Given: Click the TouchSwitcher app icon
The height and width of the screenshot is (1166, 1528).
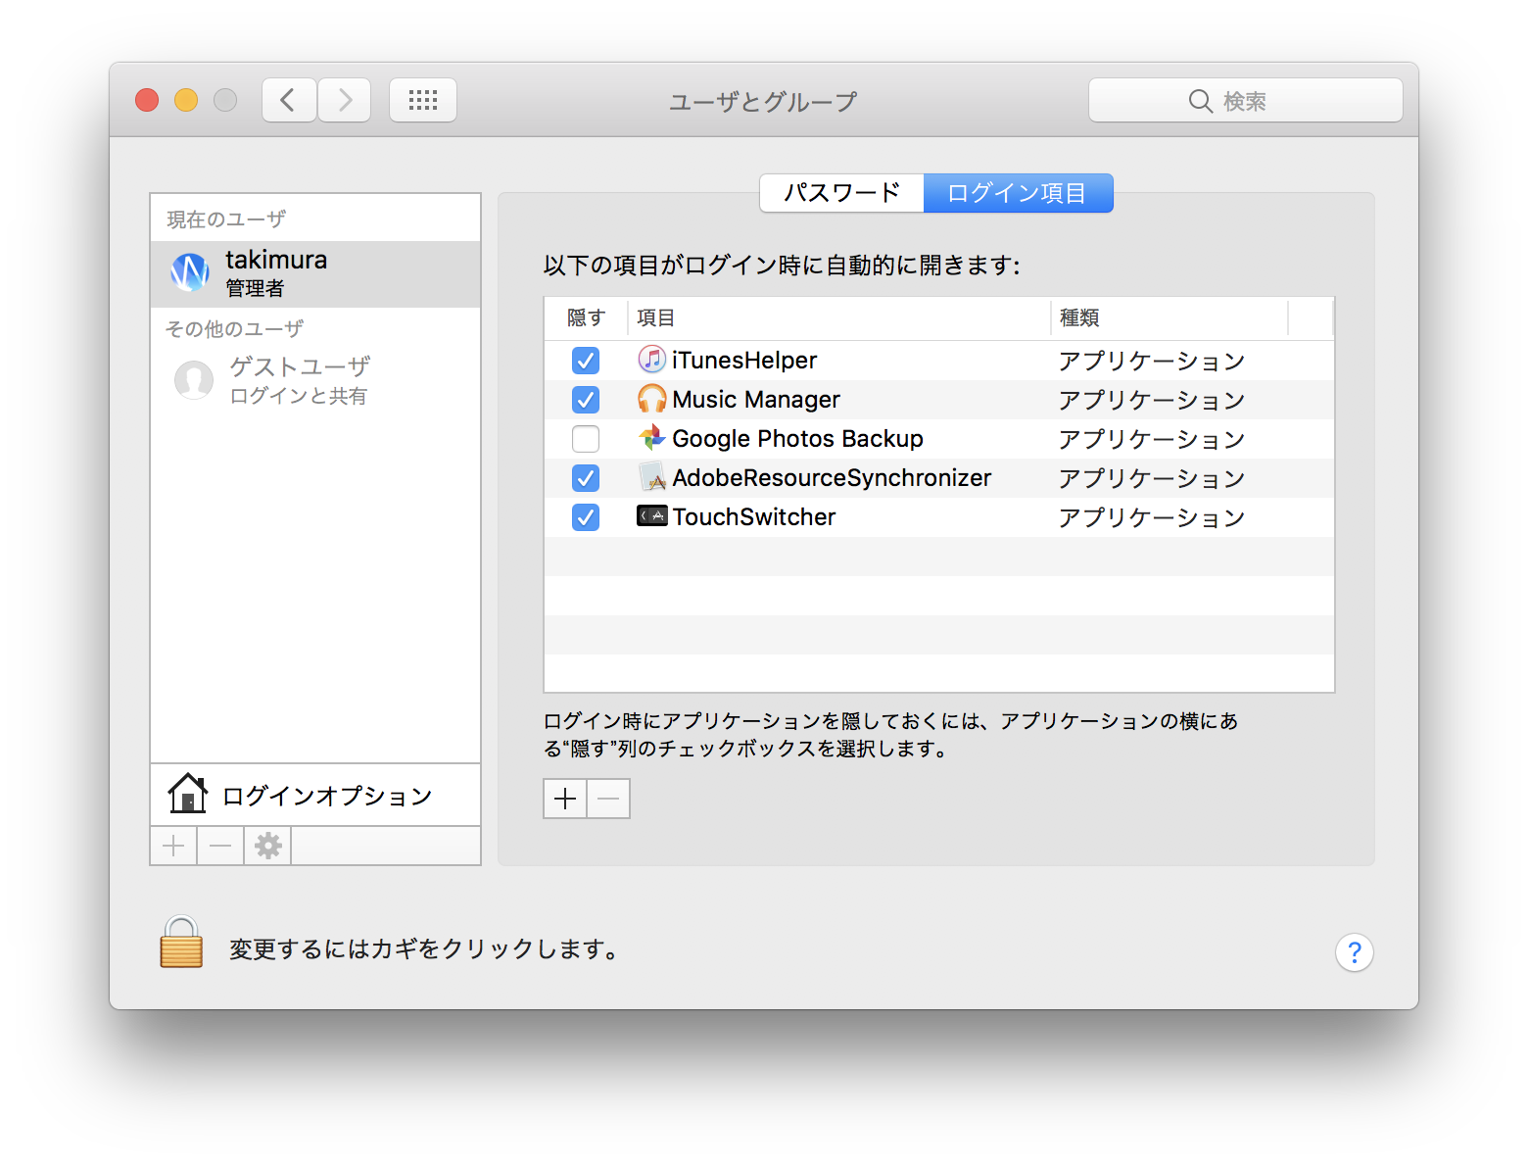Looking at the screenshot, I should tap(652, 515).
